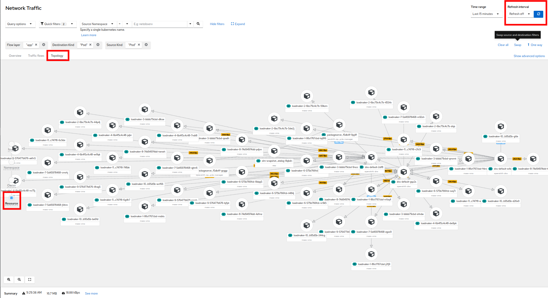The image size is (548, 298).
Task: Click the Hide filters link
Action: click(x=217, y=24)
